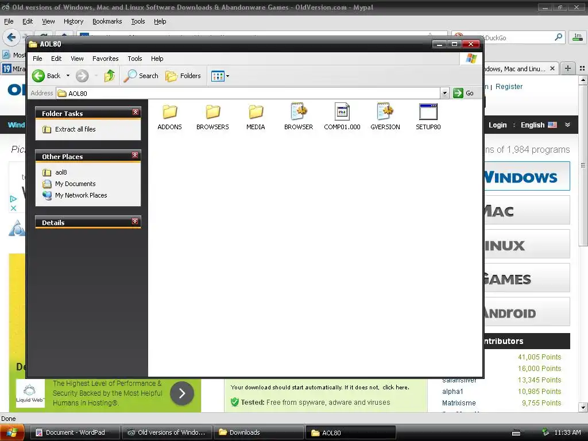This screenshot has width=588, height=441.
Task: Click the Linux category banner
Action: [527, 244]
